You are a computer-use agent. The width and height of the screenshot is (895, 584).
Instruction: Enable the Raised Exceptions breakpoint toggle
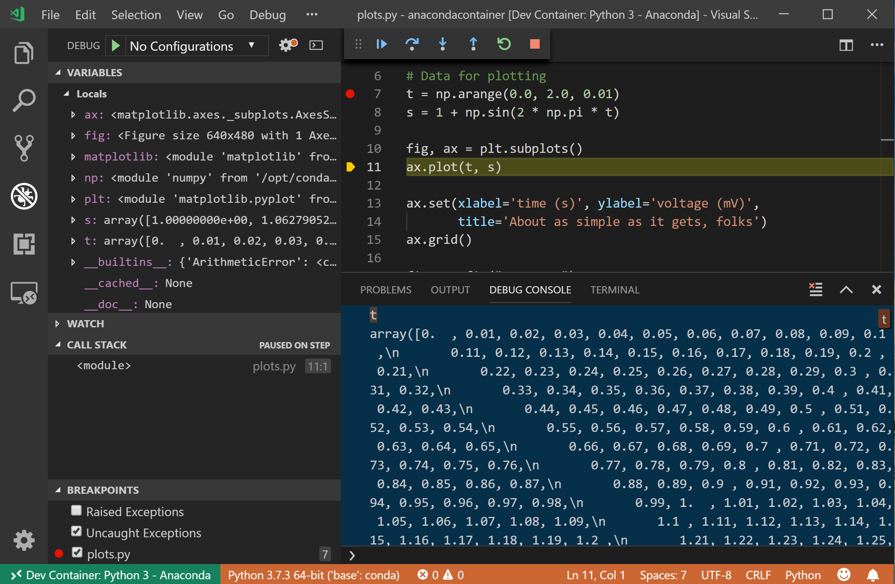(x=77, y=512)
